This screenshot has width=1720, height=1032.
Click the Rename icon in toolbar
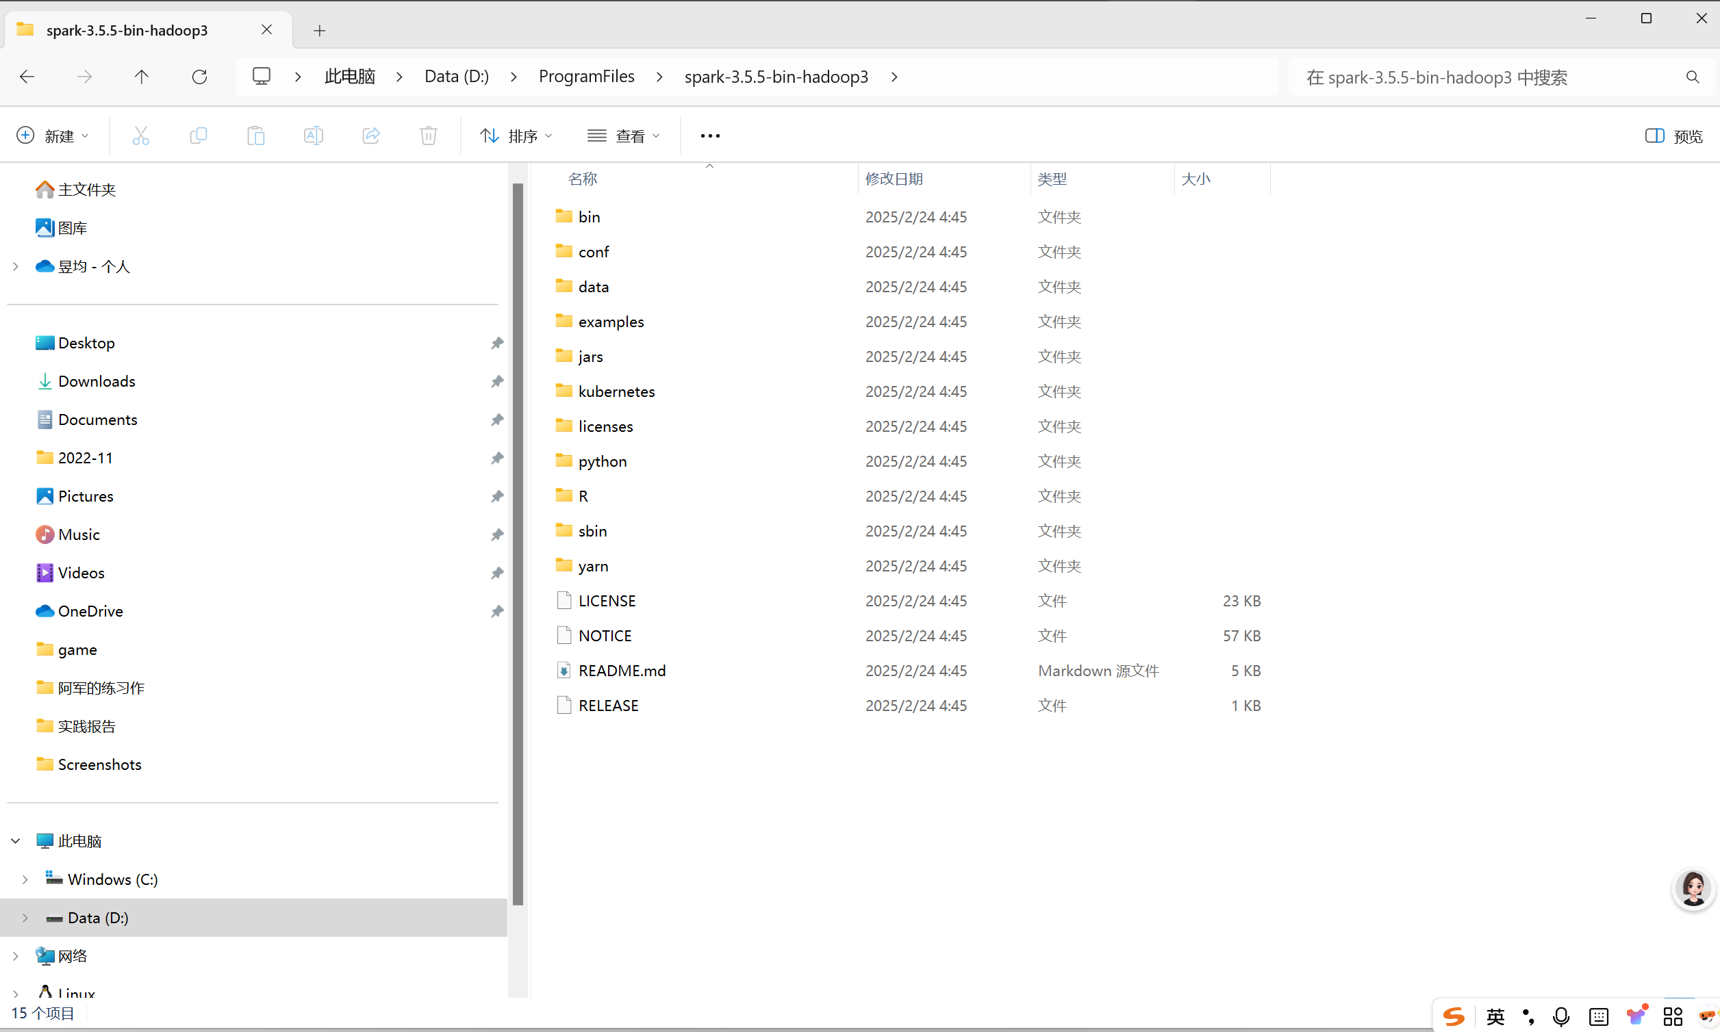click(x=313, y=136)
